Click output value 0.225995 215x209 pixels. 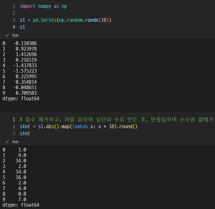click(26, 76)
